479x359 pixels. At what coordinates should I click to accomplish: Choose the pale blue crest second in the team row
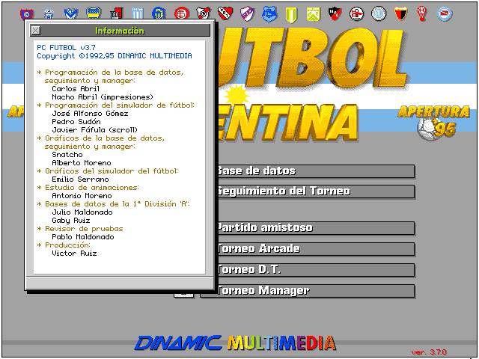pos(49,13)
